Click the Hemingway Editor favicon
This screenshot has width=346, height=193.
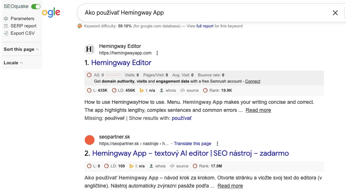[90, 49]
